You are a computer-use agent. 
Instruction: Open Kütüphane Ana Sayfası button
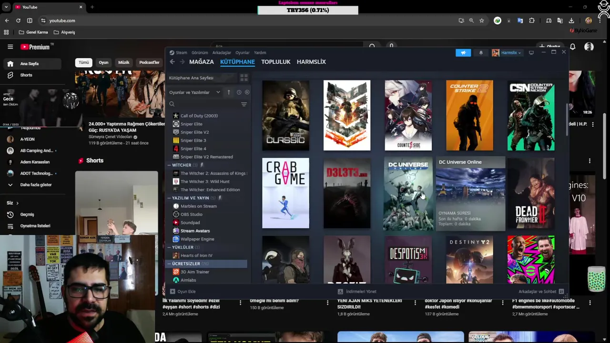(202, 78)
